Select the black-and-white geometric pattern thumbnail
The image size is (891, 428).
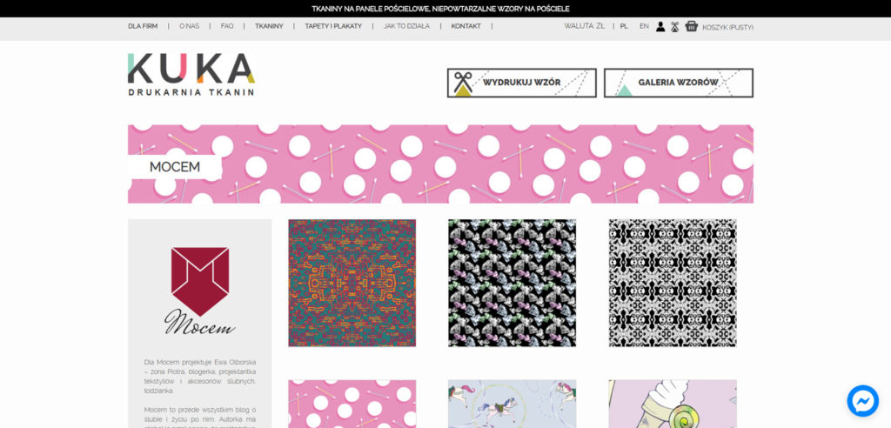point(672,283)
